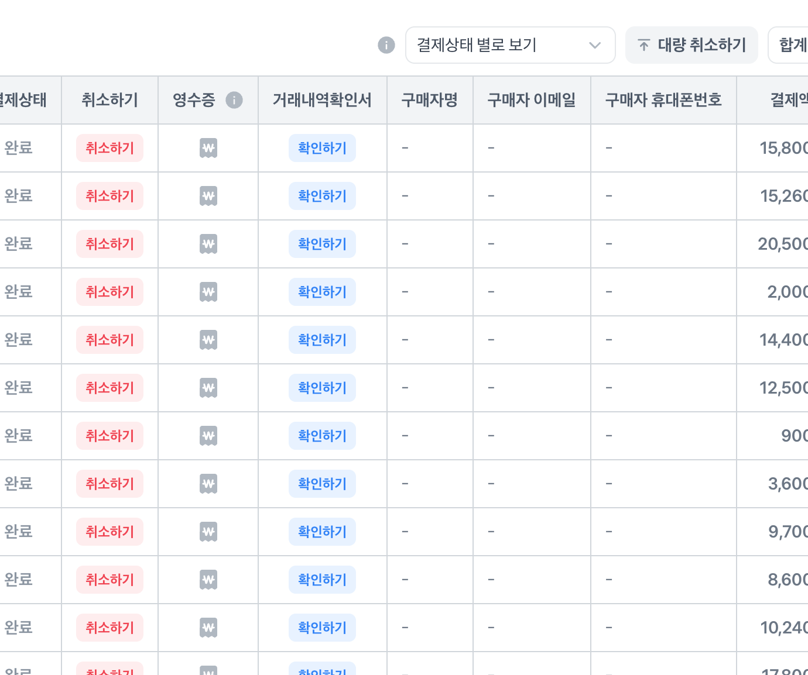Click the chevron arrow in the payment status dropdown
Image resolution: width=808 pixels, height=675 pixels.
coord(595,45)
